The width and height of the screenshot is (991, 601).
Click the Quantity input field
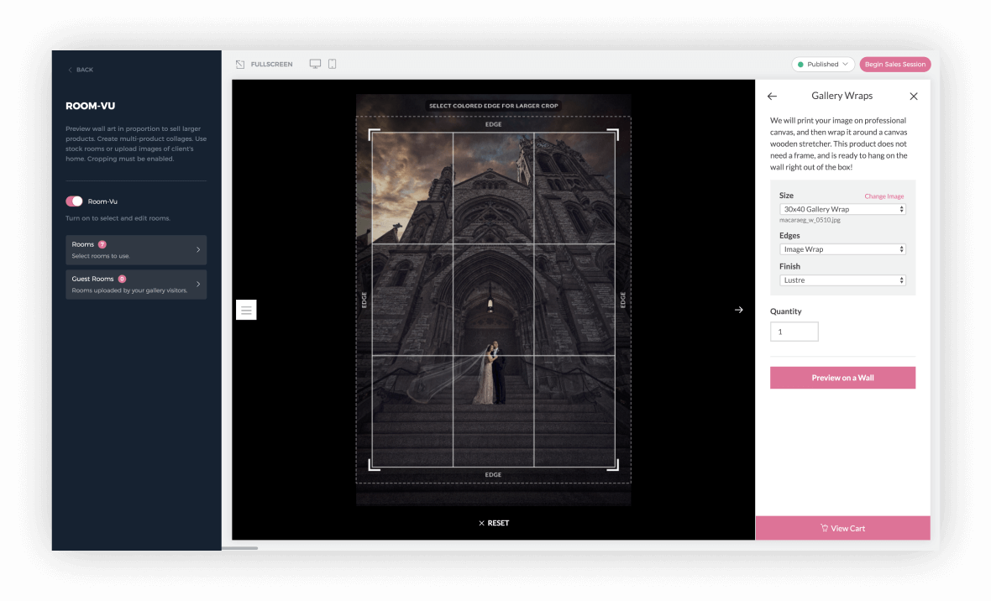coord(794,332)
